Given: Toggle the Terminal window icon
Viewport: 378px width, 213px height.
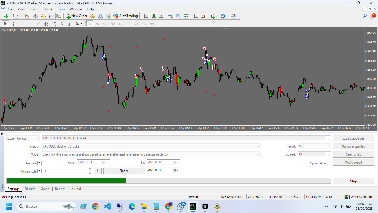Looking at the screenshot, I should (x=51, y=16).
